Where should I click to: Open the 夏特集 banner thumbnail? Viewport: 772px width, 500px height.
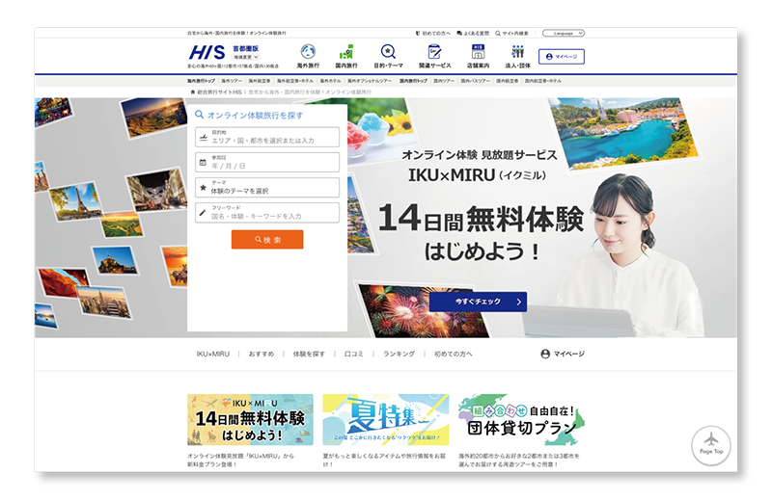(x=385, y=420)
